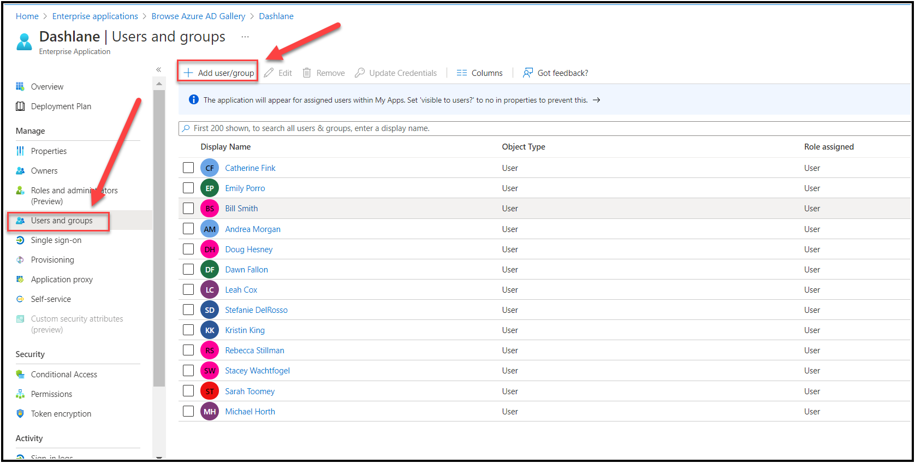Select Sarah Toomey's checkbox
The width and height of the screenshot is (915, 463).
point(188,391)
